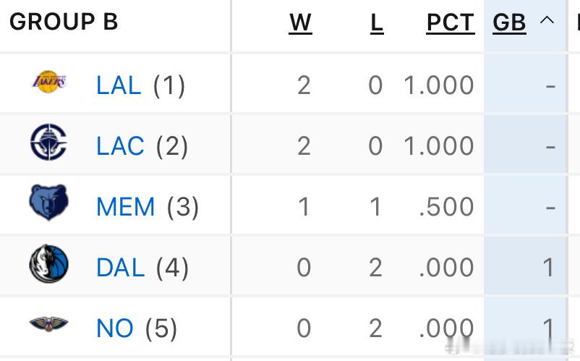Screen dimensions: 580x361
Task: Open the LAC team link
Action: [120, 147]
